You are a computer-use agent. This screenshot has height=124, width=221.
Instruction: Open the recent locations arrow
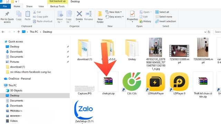tap(14, 32)
